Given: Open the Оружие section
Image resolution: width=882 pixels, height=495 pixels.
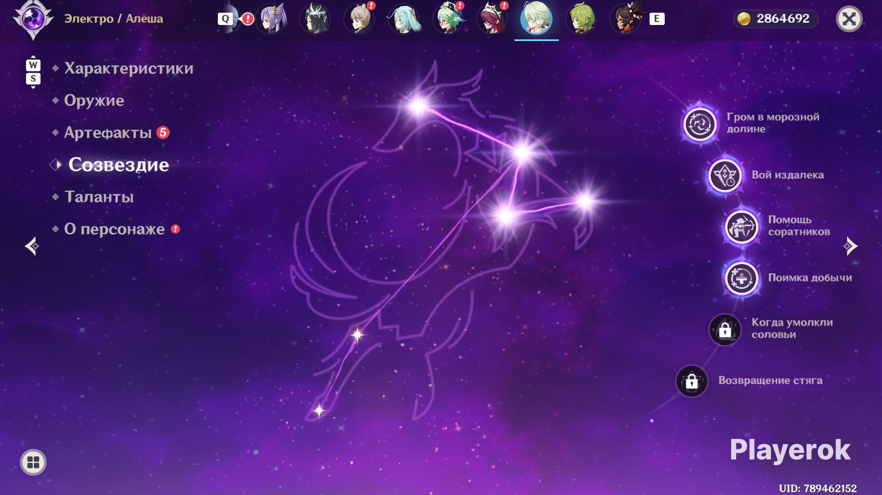Looking at the screenshot, I should point(94,100).
